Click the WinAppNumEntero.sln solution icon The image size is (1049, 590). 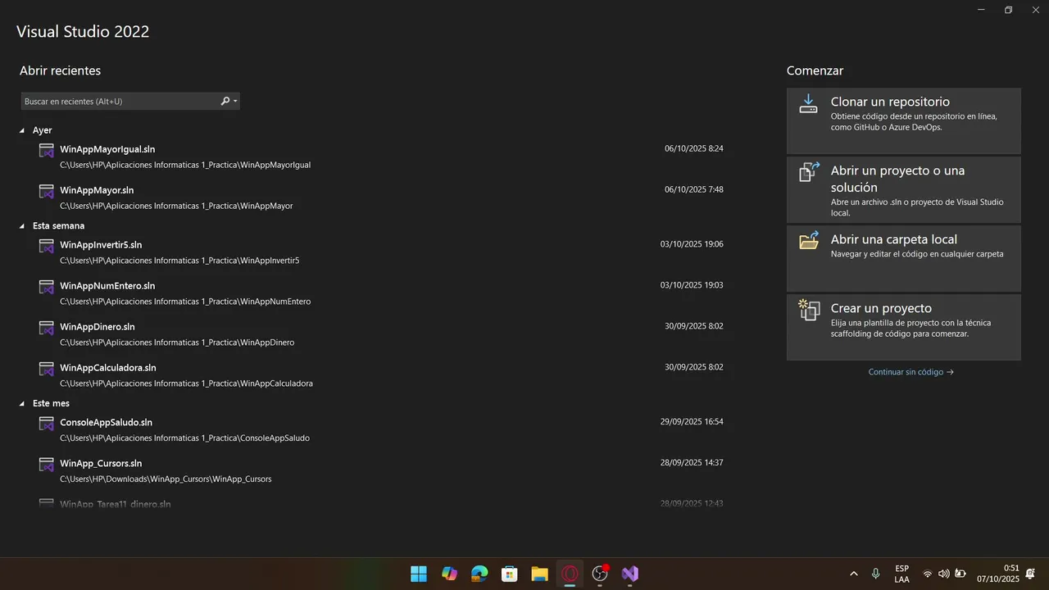(46, 287)
